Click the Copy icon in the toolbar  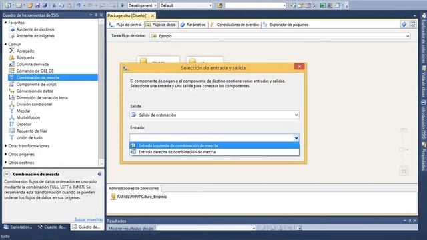pyautogui.click(x=62, y=5)
